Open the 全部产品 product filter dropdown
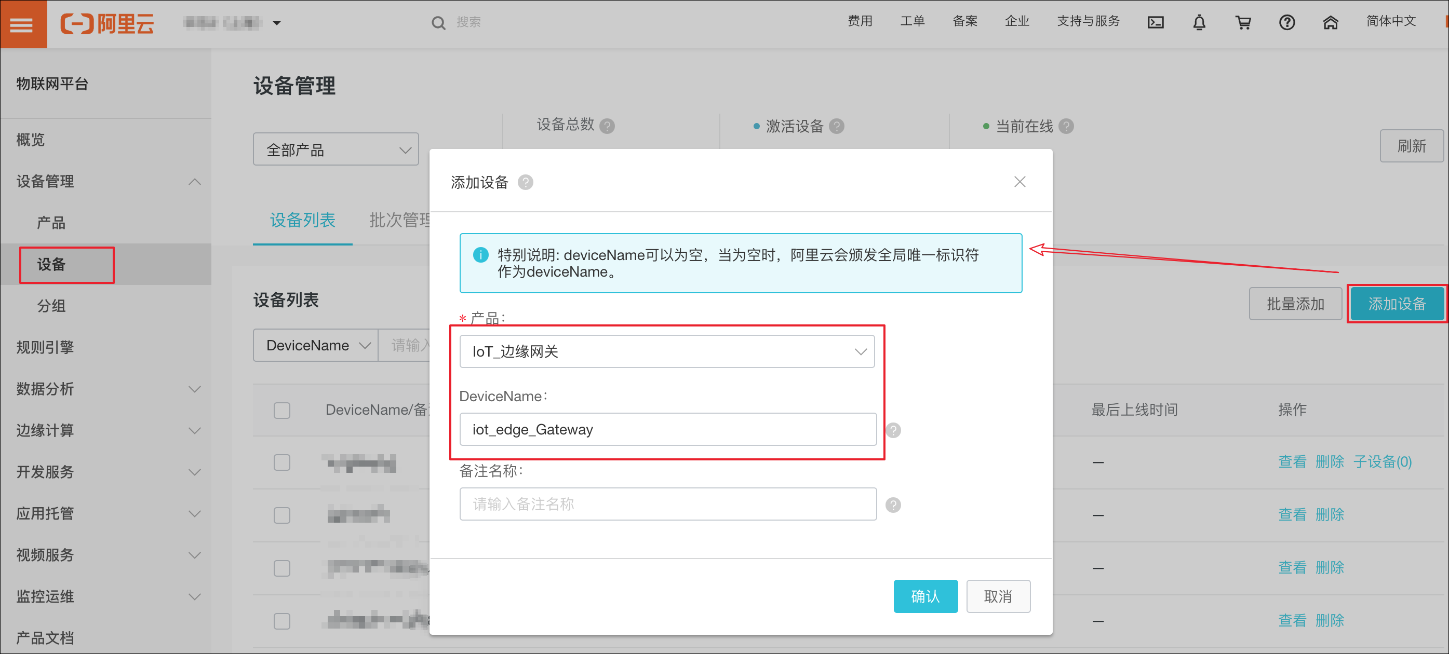This screenshot has width=1449, height=654. pos(336,149)
